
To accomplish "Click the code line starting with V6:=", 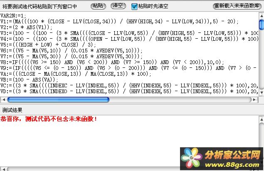I will [x=72, y=50].
